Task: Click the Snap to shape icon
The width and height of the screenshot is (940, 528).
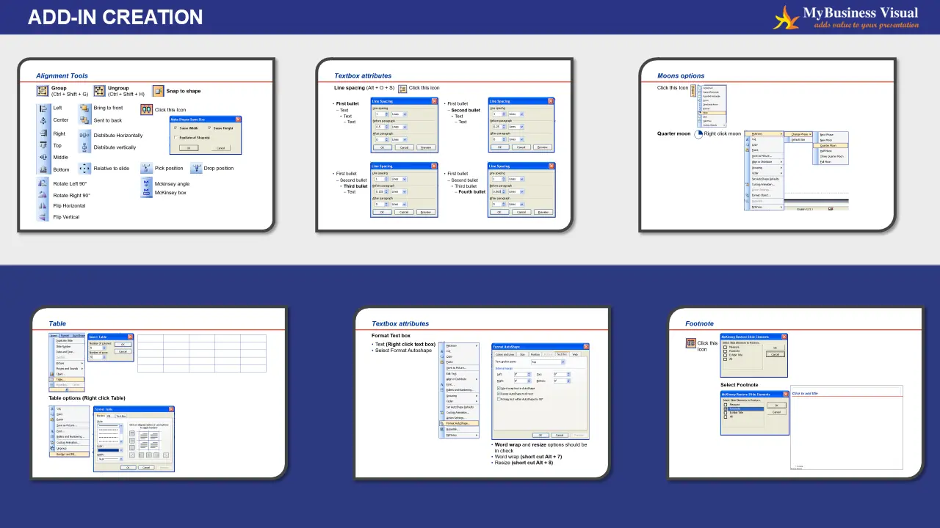Action: click(157, 90)
